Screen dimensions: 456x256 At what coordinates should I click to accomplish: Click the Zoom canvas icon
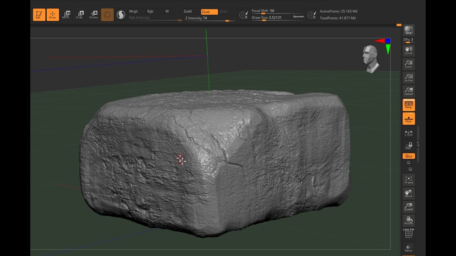click(409, 64)
